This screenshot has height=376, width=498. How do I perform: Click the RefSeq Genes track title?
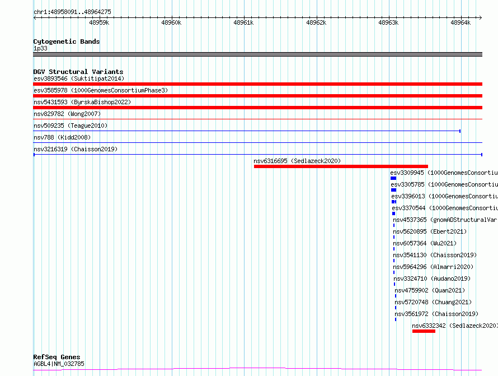click(x=57, y=358)
